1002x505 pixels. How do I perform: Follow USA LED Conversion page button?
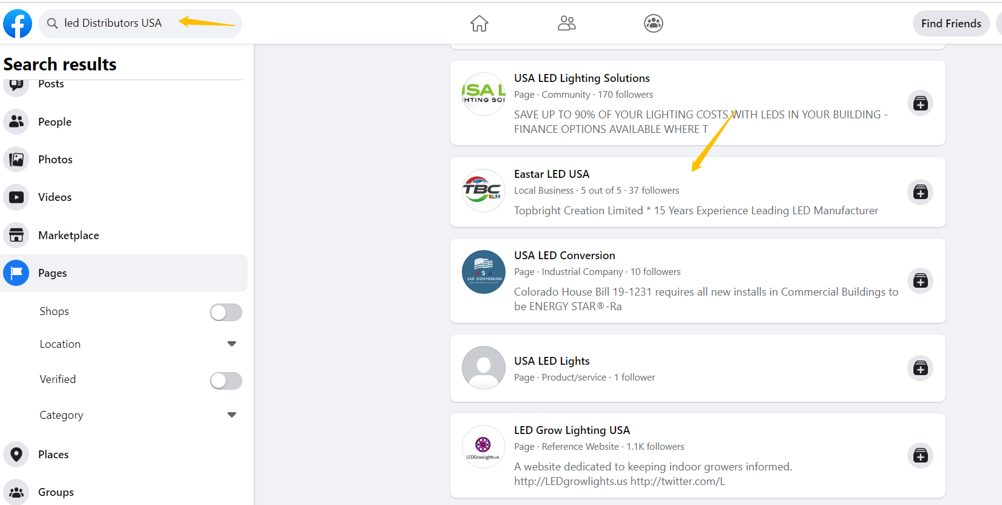coord(921,281)
